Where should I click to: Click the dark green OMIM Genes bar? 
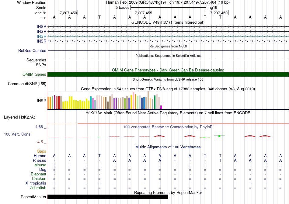point(168,74)
